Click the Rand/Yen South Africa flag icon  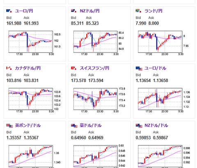[x=138, y=11]
